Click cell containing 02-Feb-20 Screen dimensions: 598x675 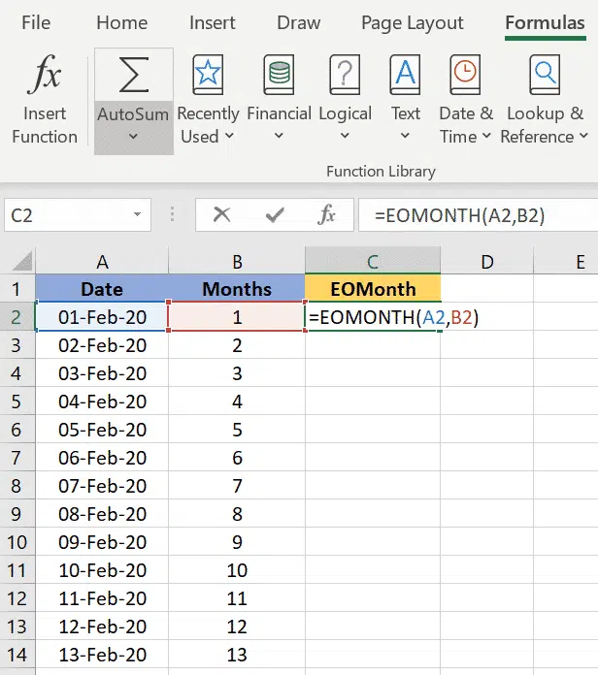[x=102, y=345]
